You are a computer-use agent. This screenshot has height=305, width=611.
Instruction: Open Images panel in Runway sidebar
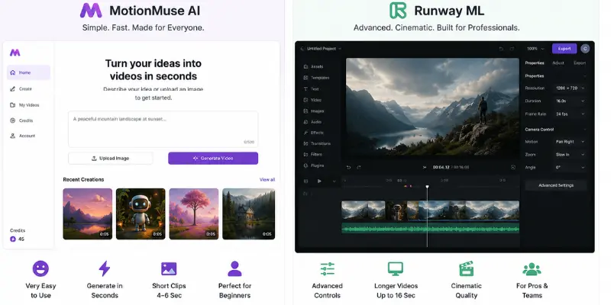pos(314,111)
